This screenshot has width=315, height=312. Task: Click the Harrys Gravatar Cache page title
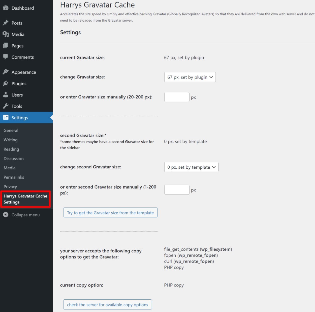click(x=98, y=5)
